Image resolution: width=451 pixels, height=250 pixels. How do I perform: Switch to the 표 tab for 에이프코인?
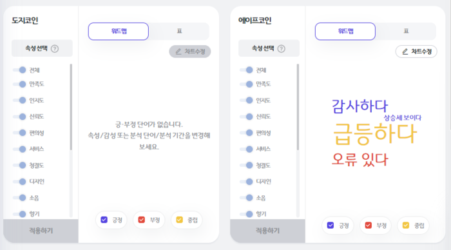[x=406, y=31]
